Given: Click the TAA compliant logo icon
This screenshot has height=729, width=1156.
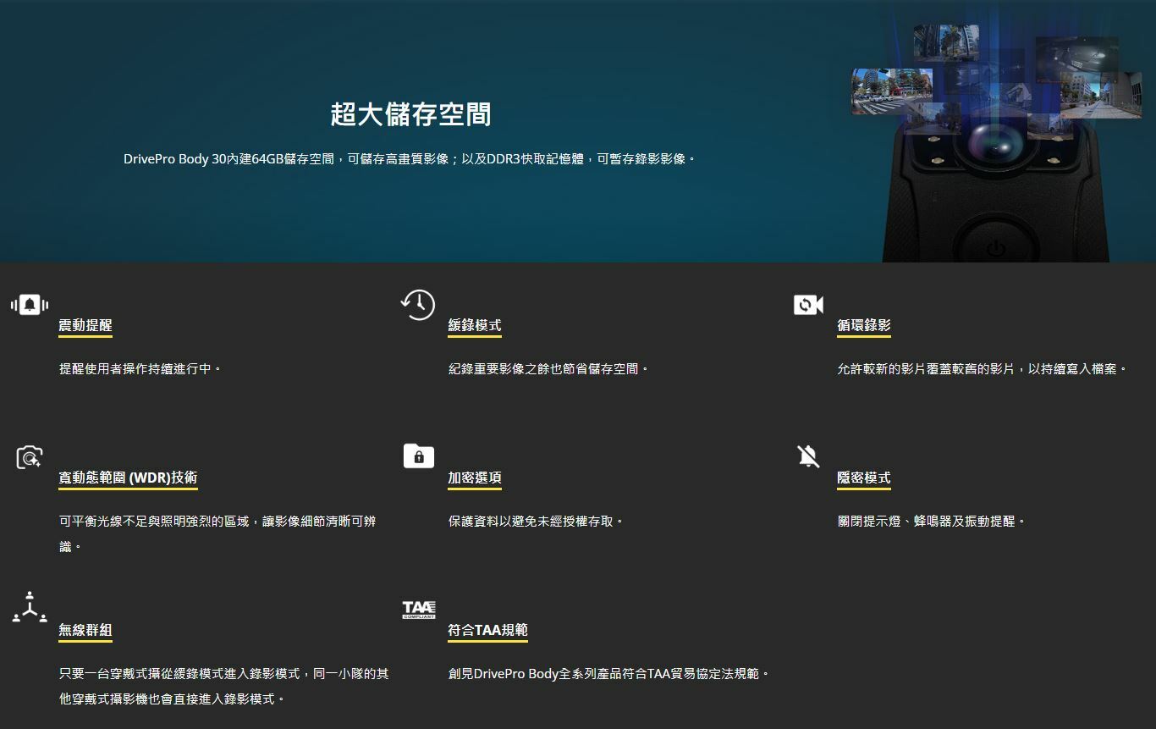Looking at the screenshot, I should click(x=419, y=610).
